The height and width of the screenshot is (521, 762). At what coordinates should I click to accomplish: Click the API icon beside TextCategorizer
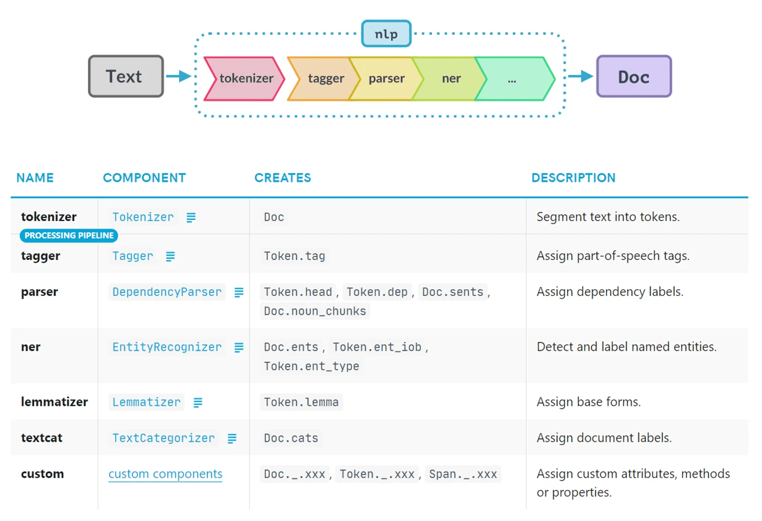(232, 439)
